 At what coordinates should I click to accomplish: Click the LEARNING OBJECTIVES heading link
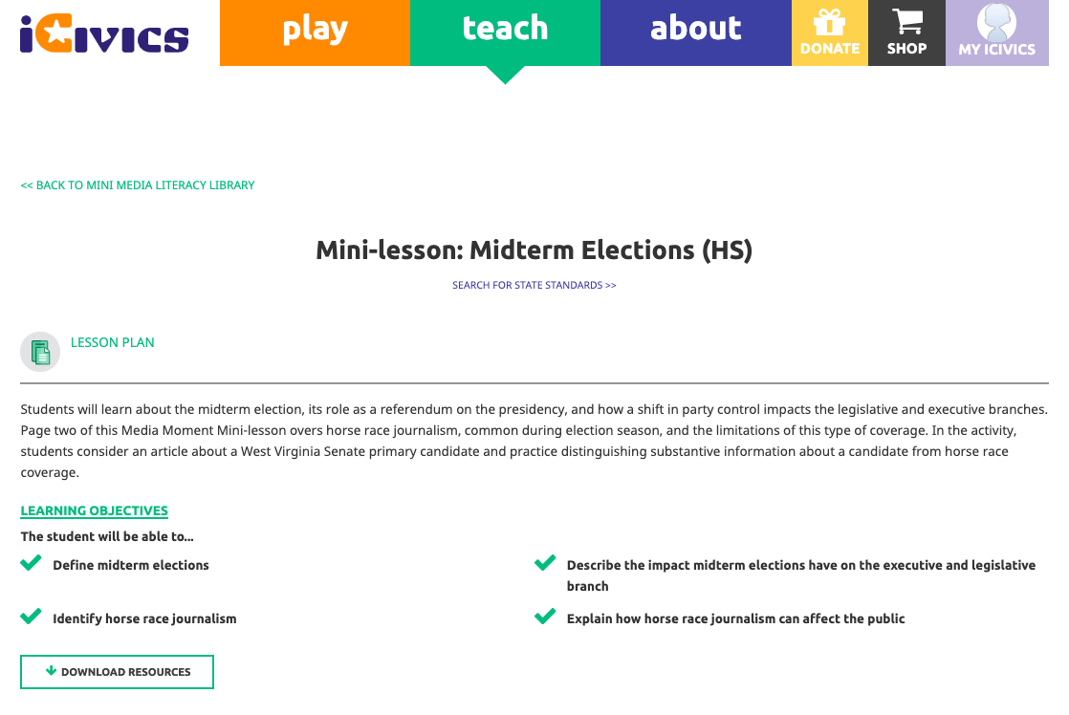coord(94,510)
